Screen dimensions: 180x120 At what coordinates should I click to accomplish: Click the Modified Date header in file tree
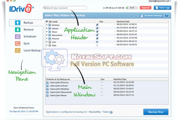tap(123, 21)
